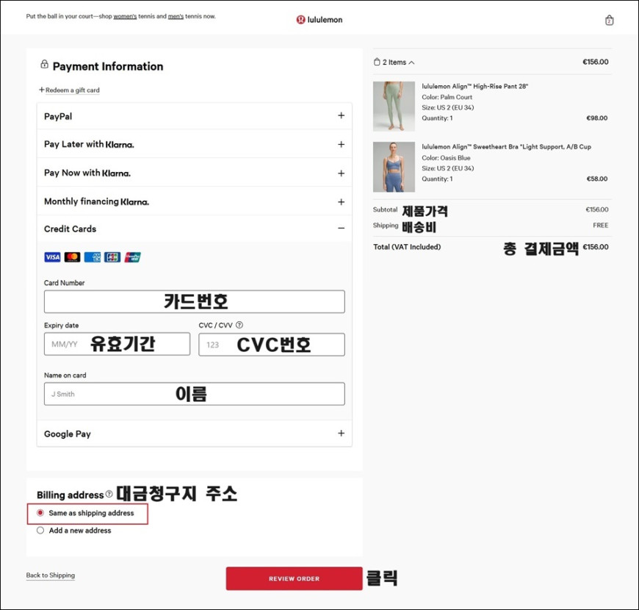This screenshot has height=610, width=639.
Task: Click the Color: Oasis Blue text
Action: coord(446,158)
